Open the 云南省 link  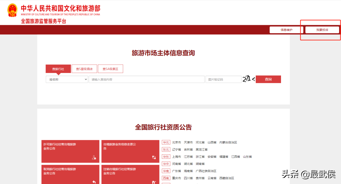[212, 178]
